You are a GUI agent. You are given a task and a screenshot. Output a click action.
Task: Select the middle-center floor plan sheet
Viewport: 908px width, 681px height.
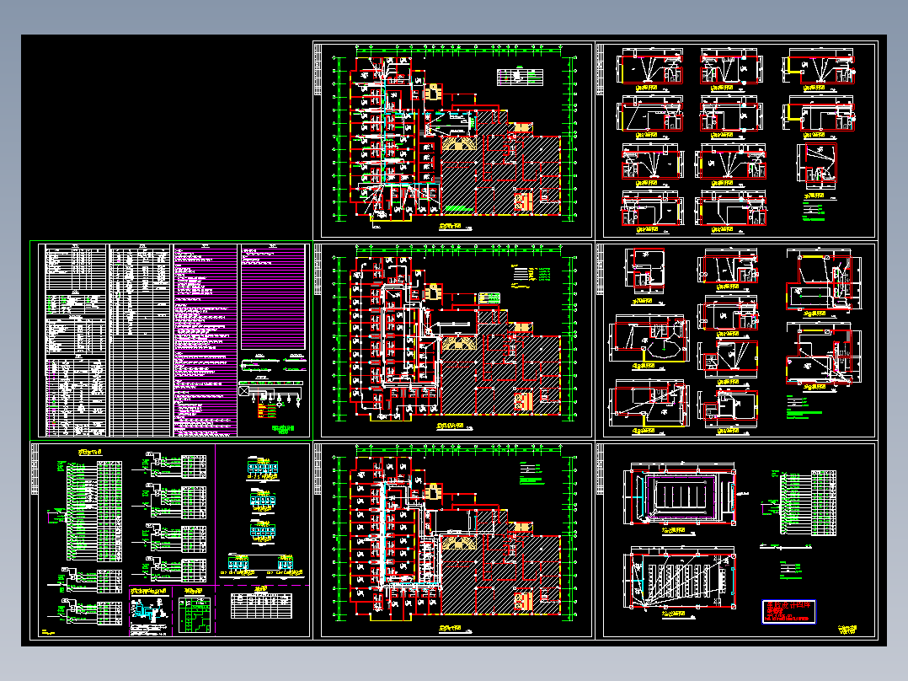point(453,340)
